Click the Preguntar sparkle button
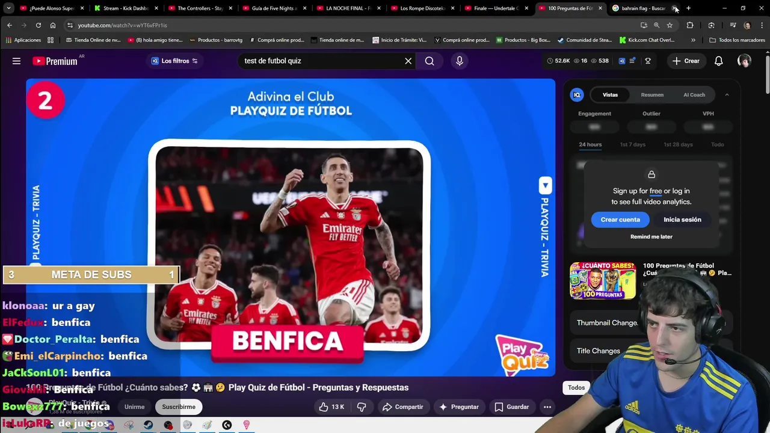 point(458,407)
